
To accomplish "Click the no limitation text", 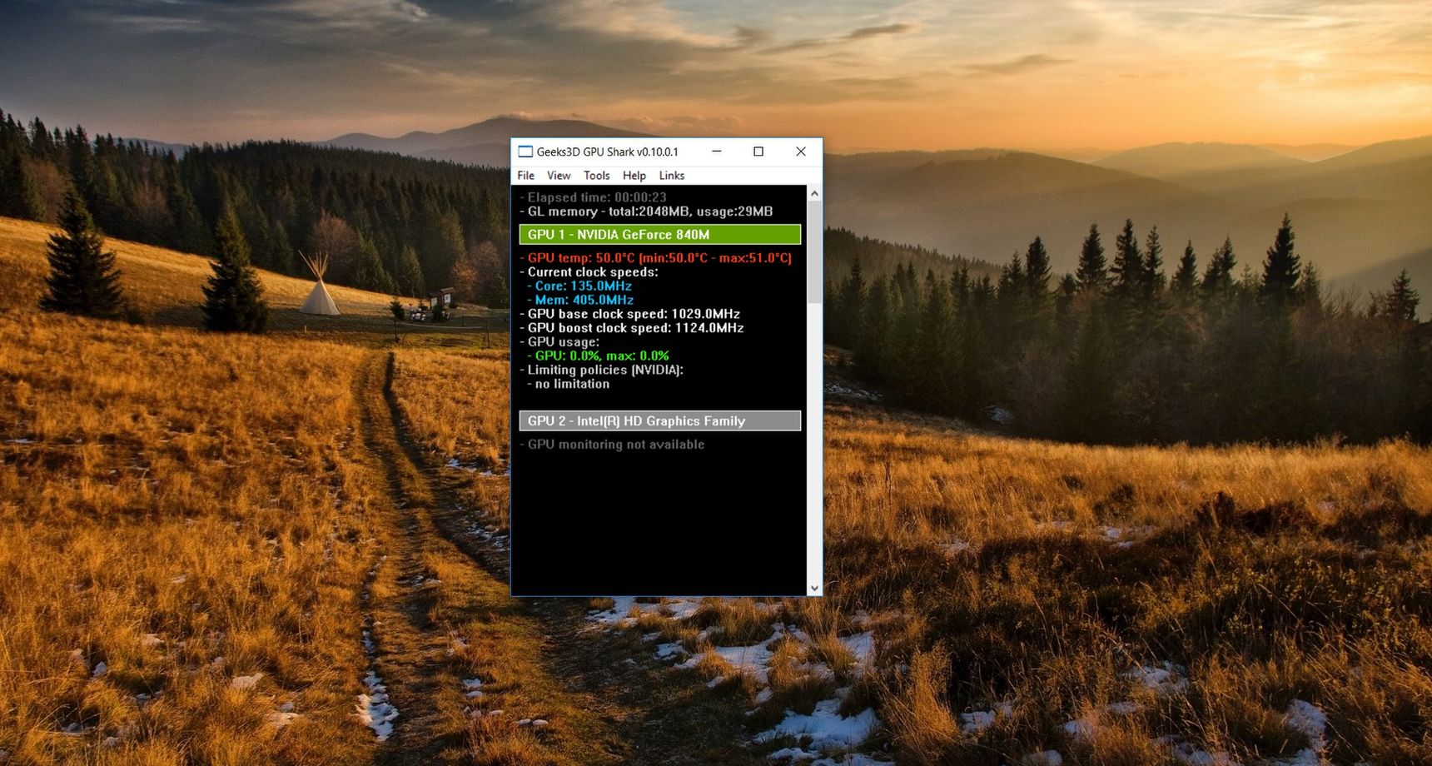I will coord(569,385).
